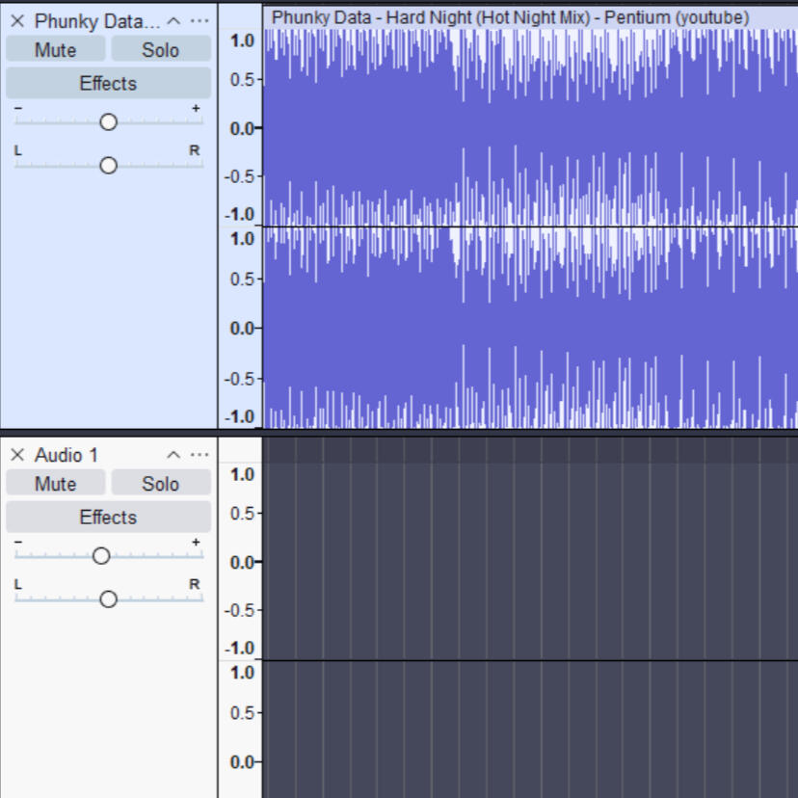Open Phunky Data track options ellipsis menu

[x=199, y=21]
